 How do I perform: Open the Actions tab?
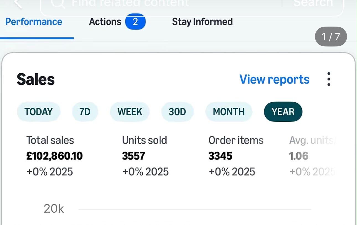coord(105,22)
